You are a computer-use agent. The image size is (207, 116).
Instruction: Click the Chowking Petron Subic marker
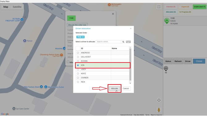click(61, 55)
